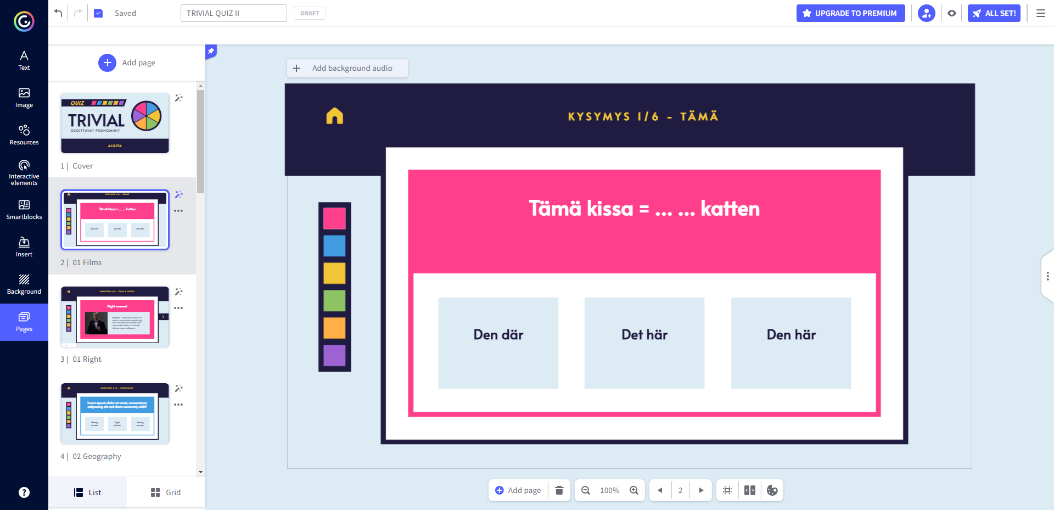Select the Text tool in sidebar
Image resolution: width=1054 pixels, height=510 pixels.
coord(24,61)
